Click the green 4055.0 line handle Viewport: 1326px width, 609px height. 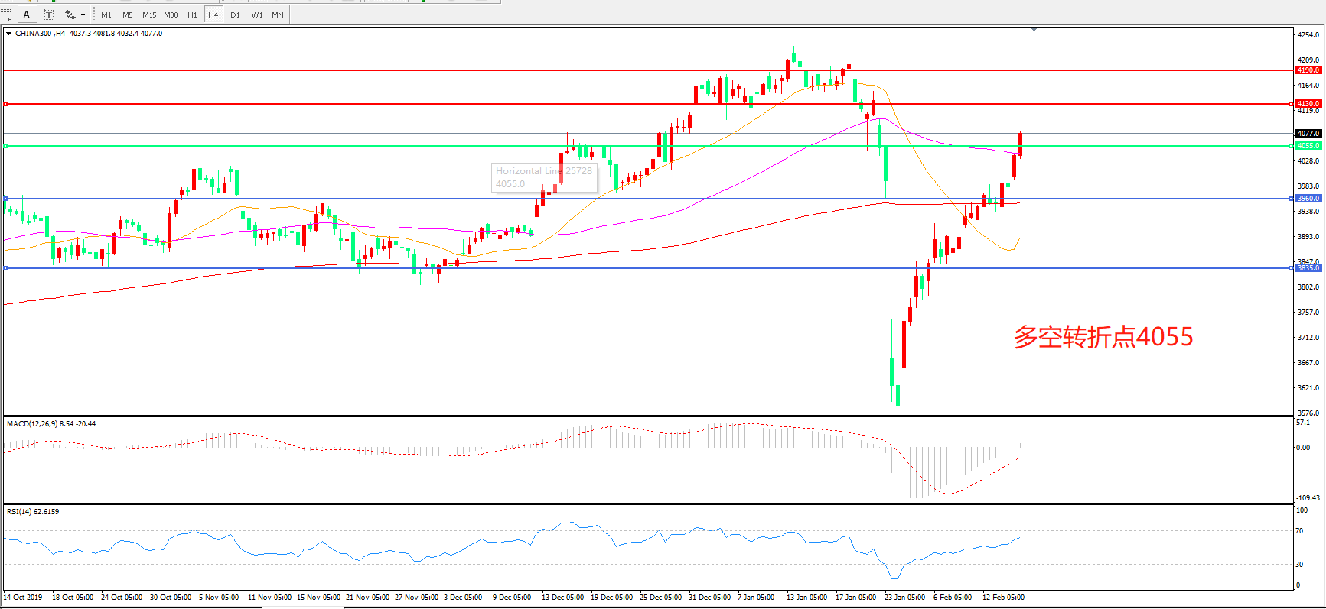[x=6, y=146]
